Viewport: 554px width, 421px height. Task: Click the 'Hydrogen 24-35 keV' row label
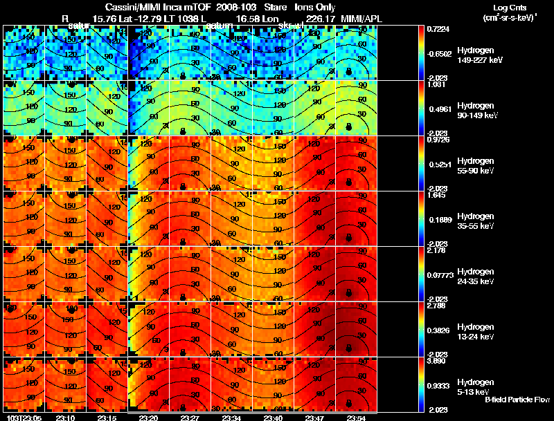click(x=476, y=277)
